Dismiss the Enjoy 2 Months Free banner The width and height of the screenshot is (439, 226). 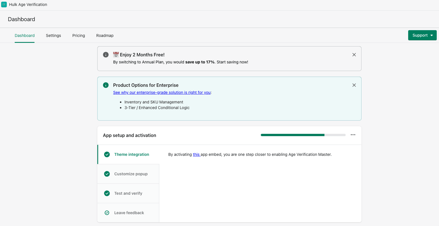(x=354, y=55)
